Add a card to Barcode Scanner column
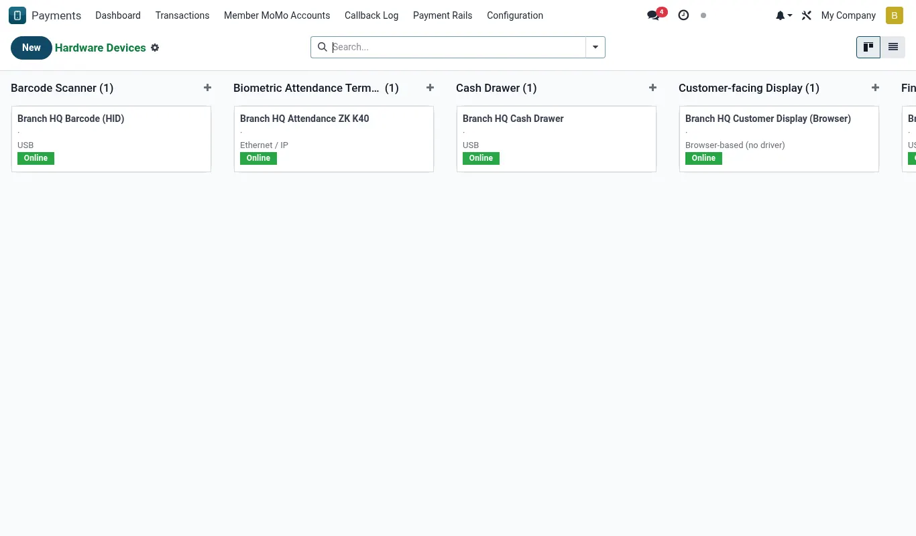The width and height of the screenshot is (916, 536). tap(207, 88)
